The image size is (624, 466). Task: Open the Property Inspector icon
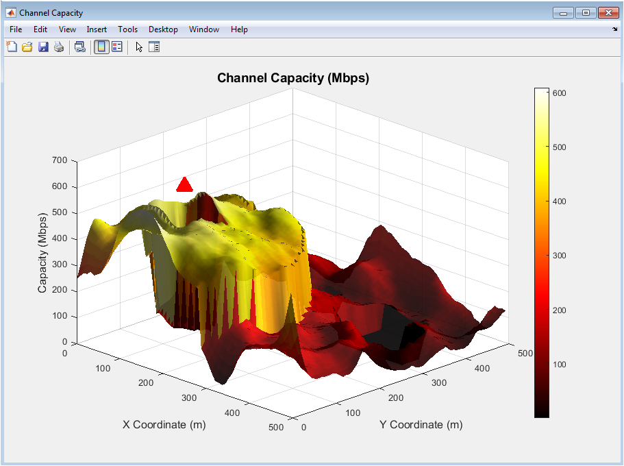point(154,47)
